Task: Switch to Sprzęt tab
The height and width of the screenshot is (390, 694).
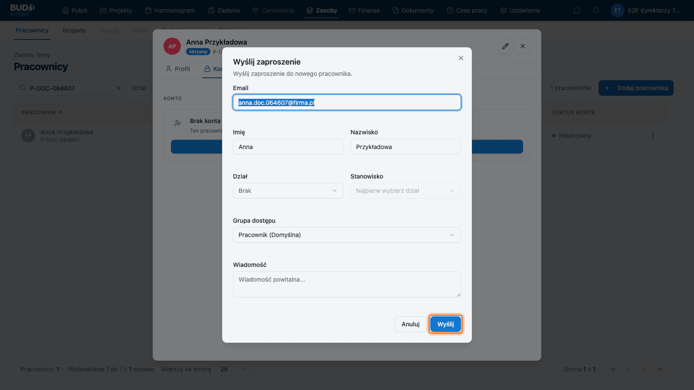Action: (110, 30)
